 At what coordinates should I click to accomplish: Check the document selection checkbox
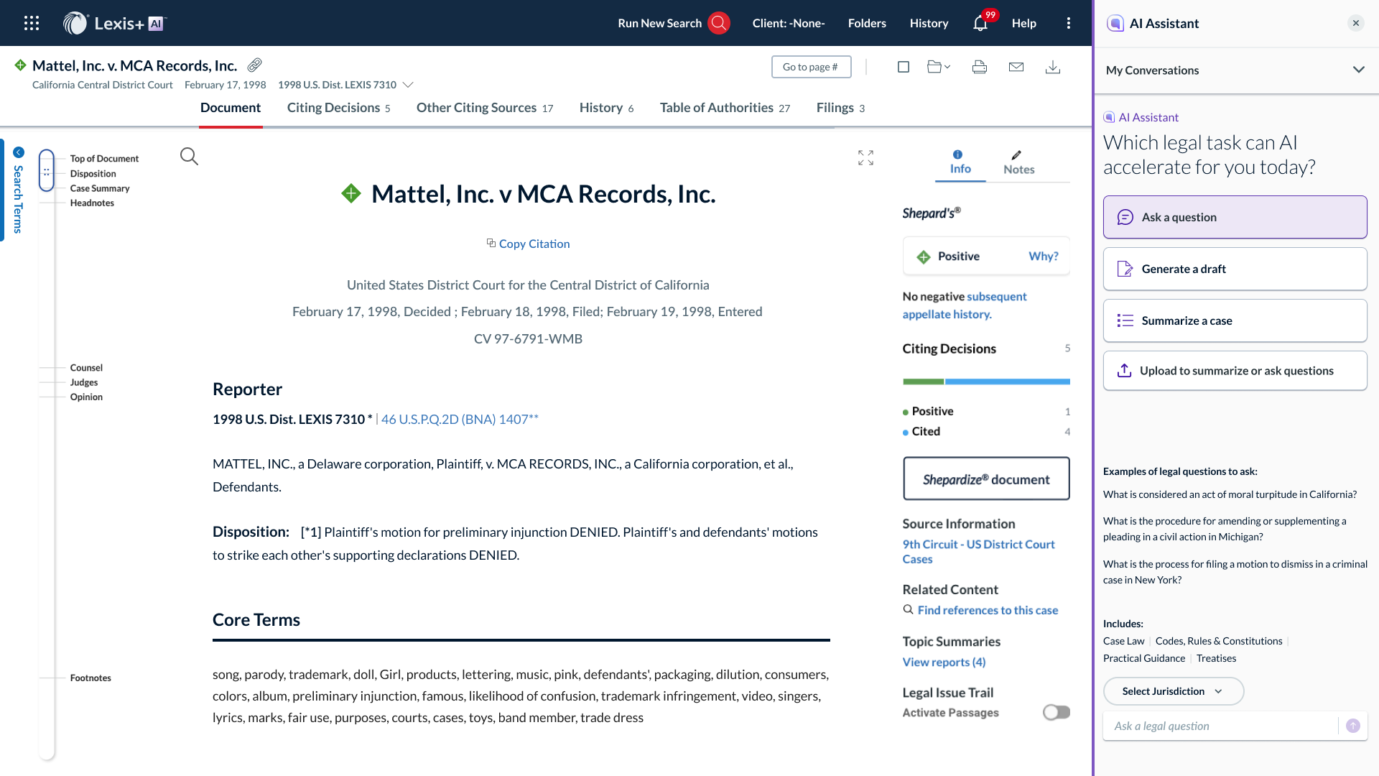click(904, 67)
